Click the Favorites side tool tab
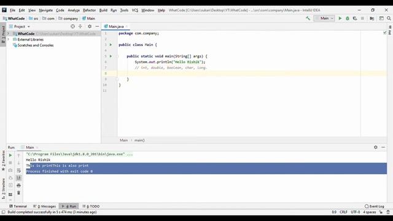The image size is (393, 221). pos(3,161)
